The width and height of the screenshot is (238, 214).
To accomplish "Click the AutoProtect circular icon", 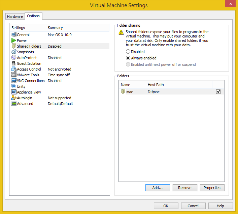I will click(x=14, y=57).
